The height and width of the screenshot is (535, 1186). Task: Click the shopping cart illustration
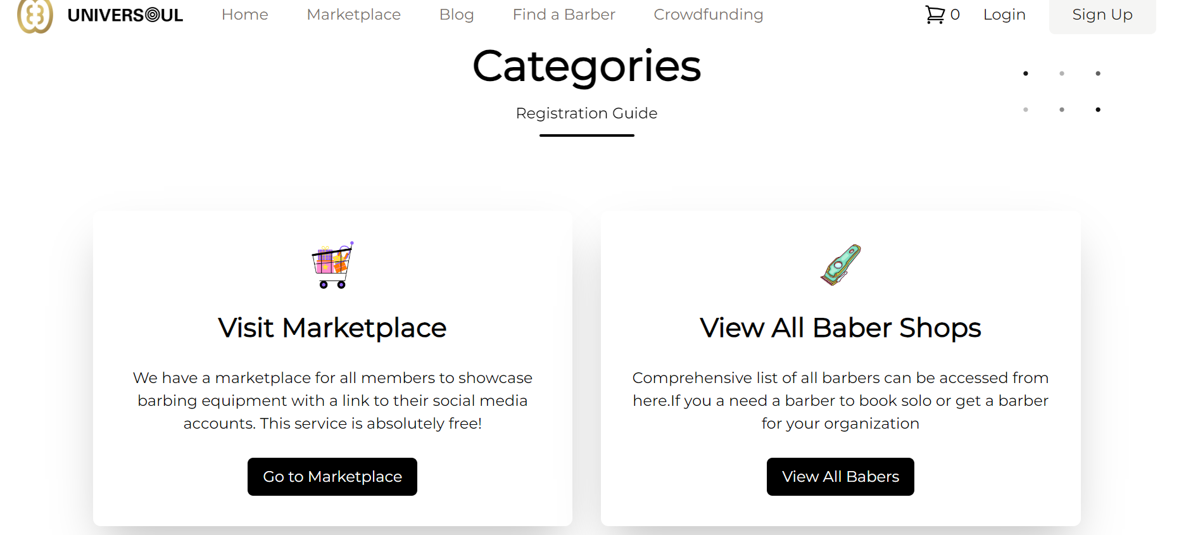(x=332, y=265)
